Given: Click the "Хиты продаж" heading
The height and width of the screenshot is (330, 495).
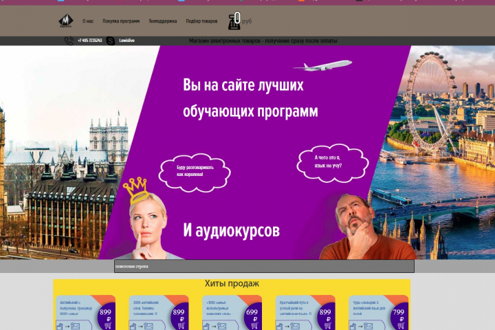Looking at the screenshot, I should 232,283.
